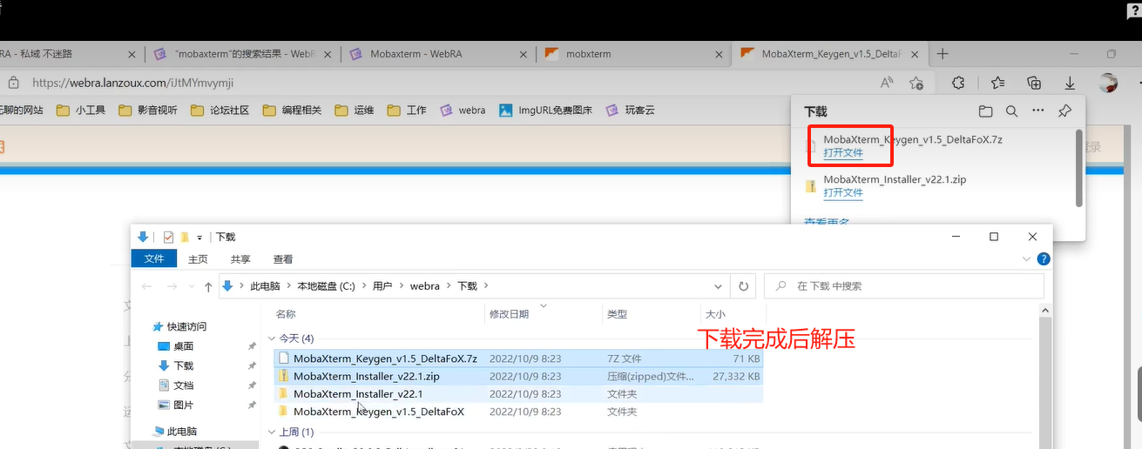Click the properties checkmark icon in Explorer quick access toolbar
This screenshot has height=449, width=1142.
(168, 237)
